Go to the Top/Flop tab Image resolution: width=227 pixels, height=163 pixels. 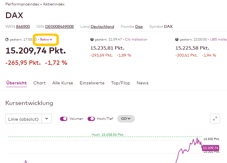120,83
